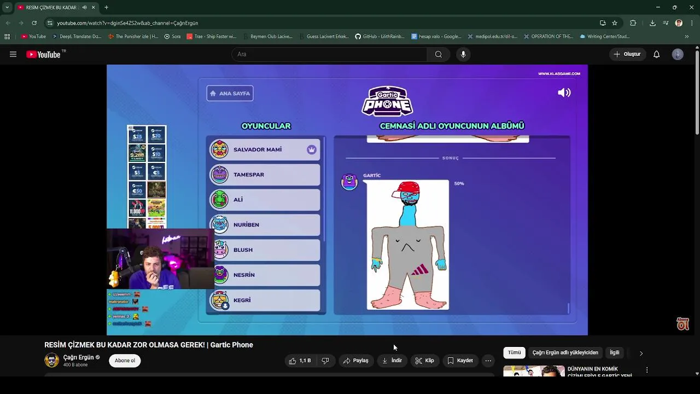Click the site info icon in address bar

(50, 23)
